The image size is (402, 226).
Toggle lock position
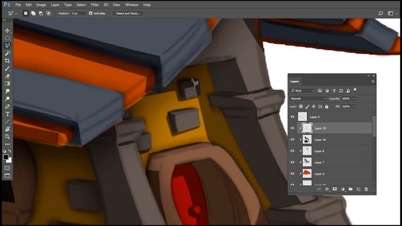(x=314, y=107)
